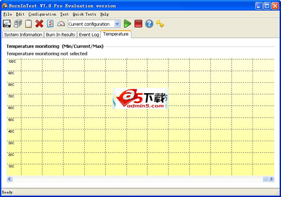Click the BurnInTest title bar app icon
This screenshot has width=281, height=197.
coord(5,6)
